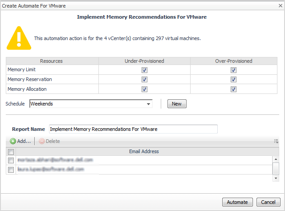Open the email table options icon
The width and height of the screenshot is (285, 211).
tap(276, 141)
